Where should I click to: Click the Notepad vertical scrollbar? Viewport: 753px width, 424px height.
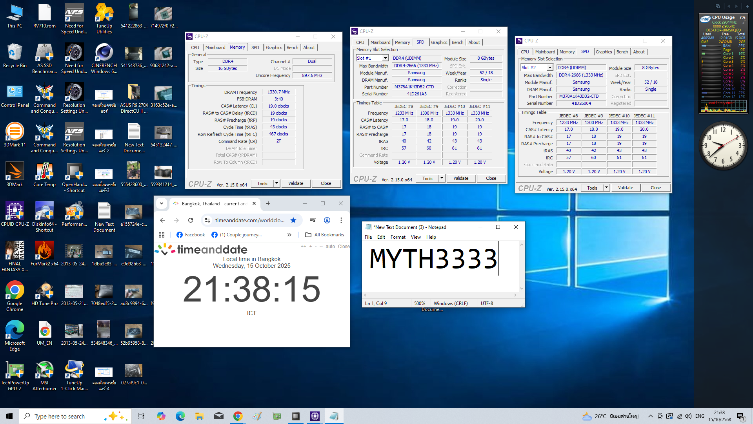click(x=522, y=267)
